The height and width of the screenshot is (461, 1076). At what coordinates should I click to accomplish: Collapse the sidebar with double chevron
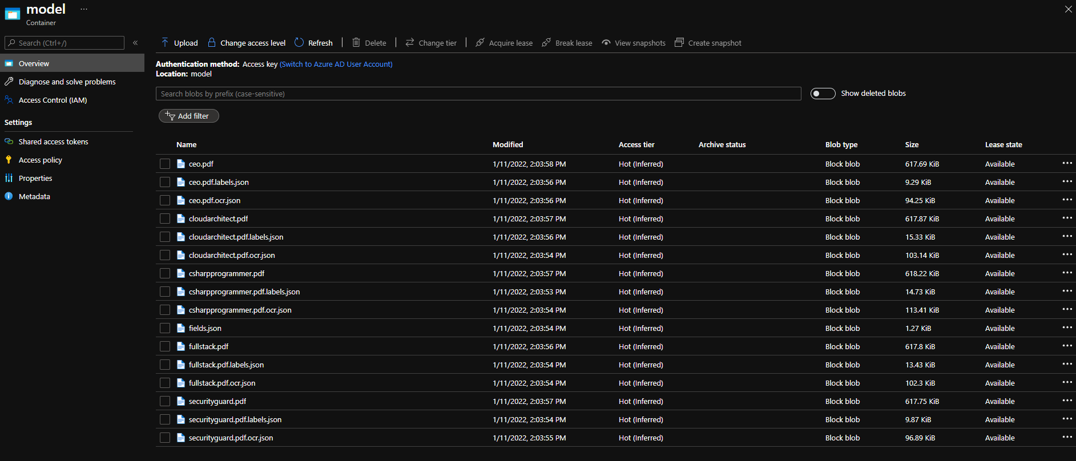click(x=135, y=43)
